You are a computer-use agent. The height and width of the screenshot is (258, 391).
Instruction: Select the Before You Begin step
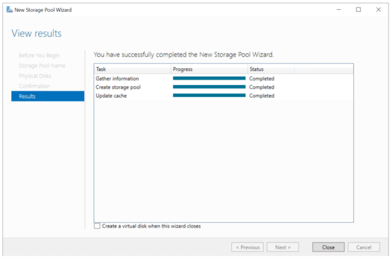(39, 56)
